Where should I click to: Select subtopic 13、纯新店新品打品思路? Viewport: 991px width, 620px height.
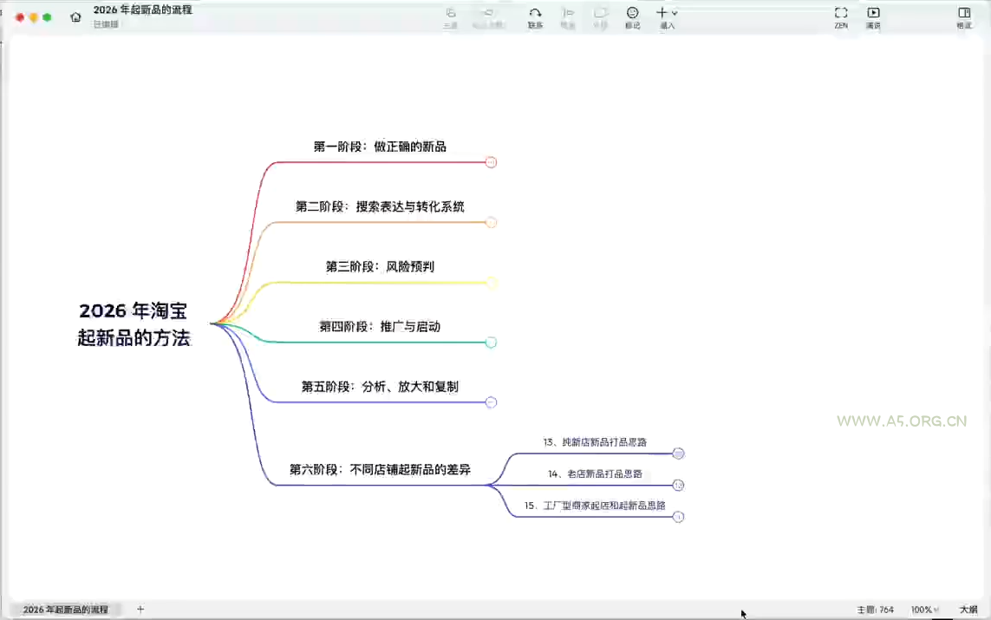(595, 442)
